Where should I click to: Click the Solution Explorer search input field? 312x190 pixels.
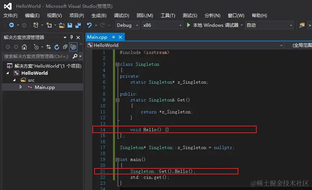(x=37, y=57)
